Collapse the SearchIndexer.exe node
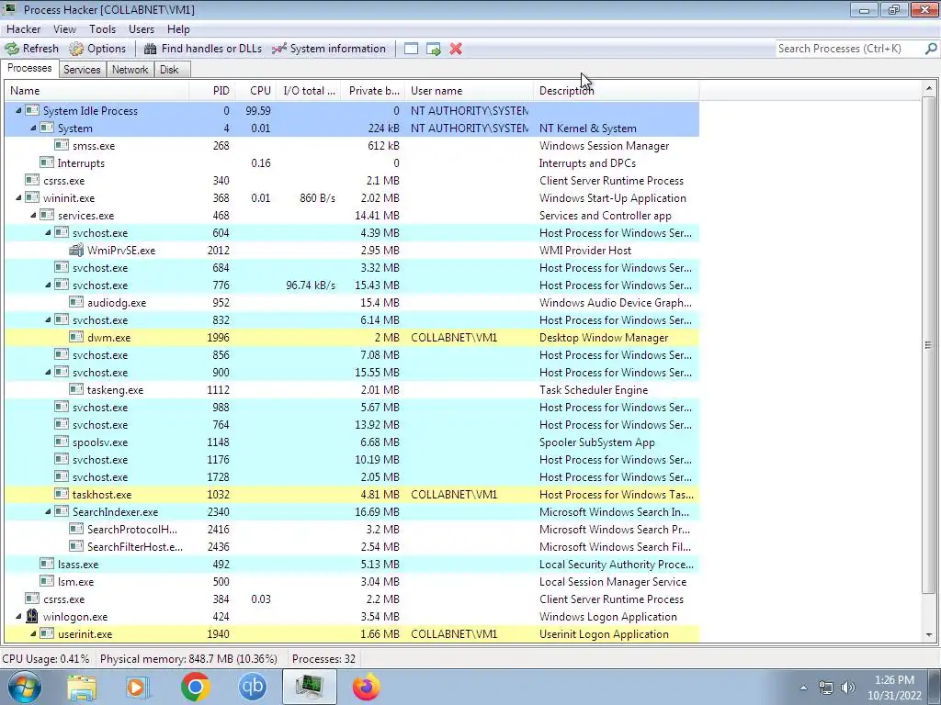Viewport: 941px width, 705px height. tap(48, 511)
